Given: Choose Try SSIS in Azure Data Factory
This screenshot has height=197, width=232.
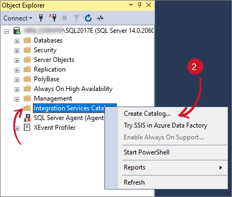Looking at the screenshot, I should (x=166, y=125).
